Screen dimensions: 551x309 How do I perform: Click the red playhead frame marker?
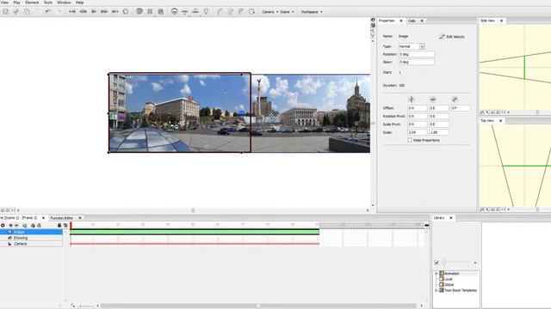(x=71, y=226)
